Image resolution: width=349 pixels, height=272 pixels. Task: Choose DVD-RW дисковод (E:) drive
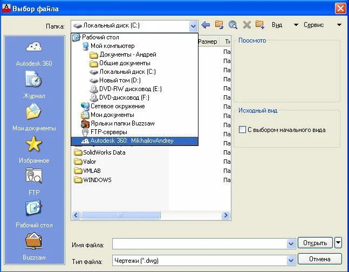pos(134,89)
